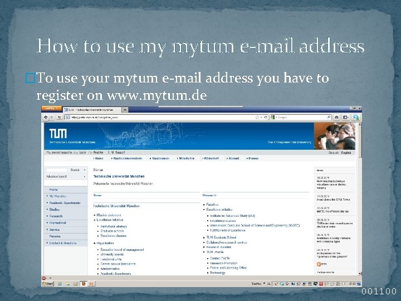Click the Google search field
The image size is (401, 301).
pos(302,117)
